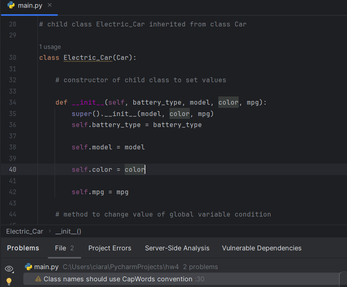Viewport: 347px width, 287px height.
Task: Click the project path C:\Users\ciara\PycharmProjects\hw4
Action: coord(121,267)
